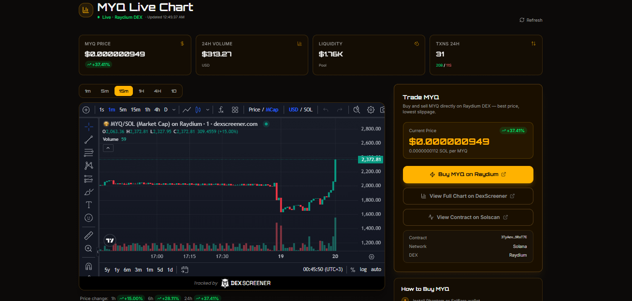Switch chart currency to USD
Screen dimensions: 632x301
click(x=293, y=109)
